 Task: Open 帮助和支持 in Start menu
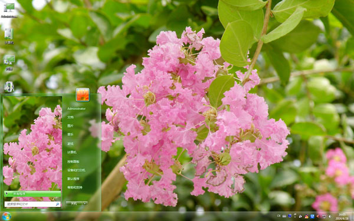tap(74, 187)
